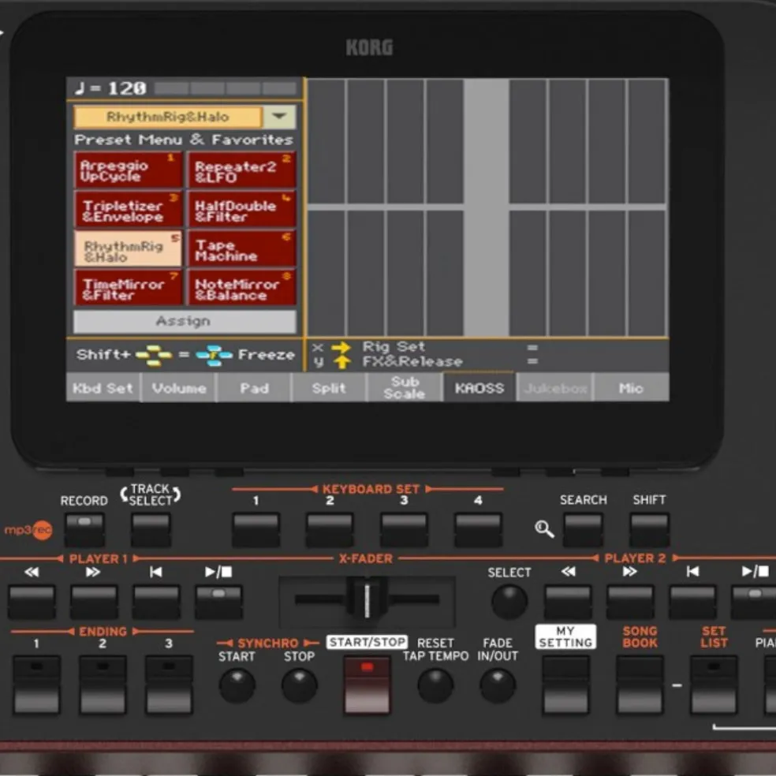776x776 pixels.
Task: Deselect the active RhythmRig&Halo preset
Action: [129, 248]
